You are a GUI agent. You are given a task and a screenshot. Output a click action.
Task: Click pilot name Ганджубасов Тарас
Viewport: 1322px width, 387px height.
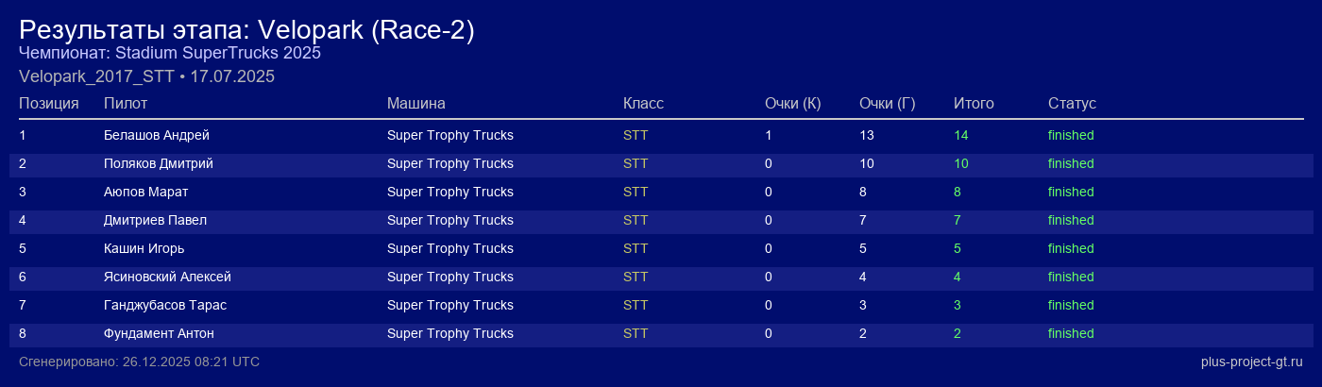(165, 305)
